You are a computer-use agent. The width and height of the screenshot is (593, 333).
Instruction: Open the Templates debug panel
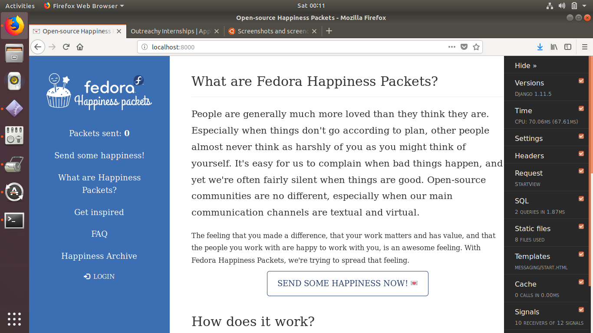[532, 256]
